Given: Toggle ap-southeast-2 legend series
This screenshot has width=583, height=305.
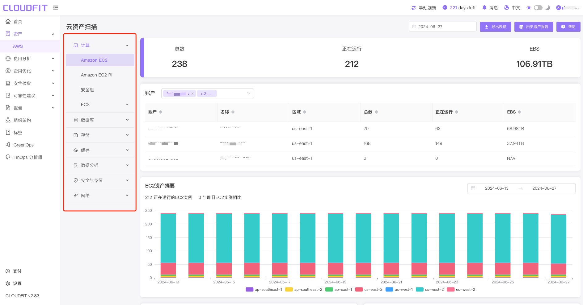Looking at the screenshot, I should pos(304,290).
